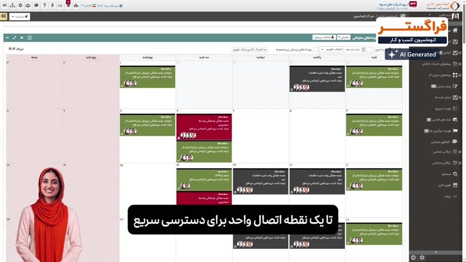Toggle the personnel sub-group events checkbox
Image resolution: width=466 pixels, height=262 pixels.
[x=316, y=50]
